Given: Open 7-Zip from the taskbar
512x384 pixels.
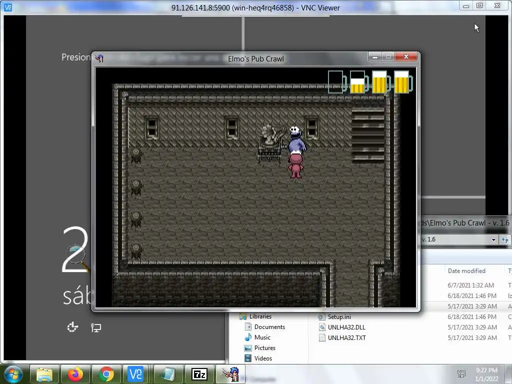Looking at the screenshot, I should pyautogui.click(x=199, y=374).
